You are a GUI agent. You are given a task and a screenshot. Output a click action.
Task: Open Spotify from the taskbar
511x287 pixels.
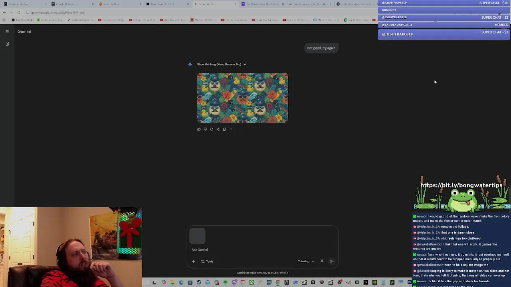(x=225, y=283)
